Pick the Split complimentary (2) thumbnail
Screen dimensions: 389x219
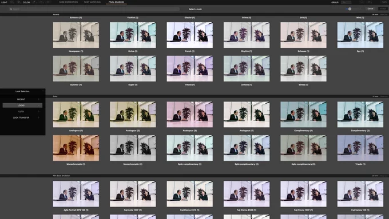tap(247, 148)
